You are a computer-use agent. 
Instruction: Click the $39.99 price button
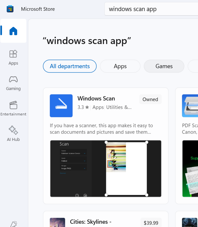point(151,223)
